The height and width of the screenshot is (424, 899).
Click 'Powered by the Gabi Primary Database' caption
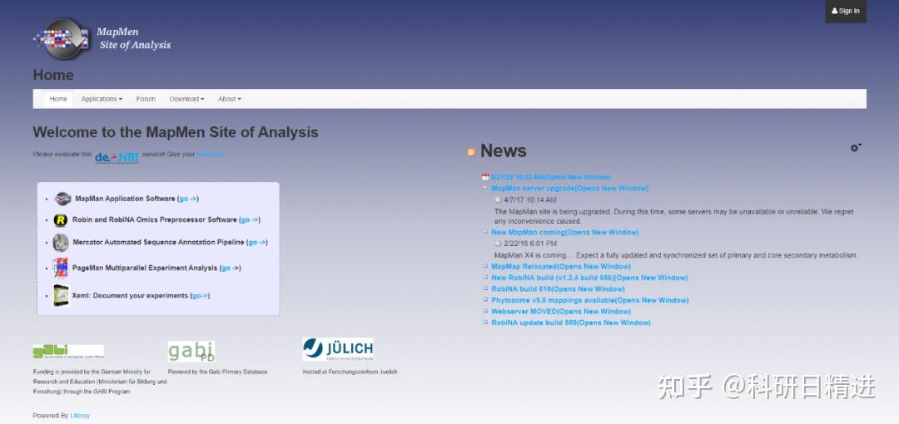pyautogui.click(x=217, y=372)
